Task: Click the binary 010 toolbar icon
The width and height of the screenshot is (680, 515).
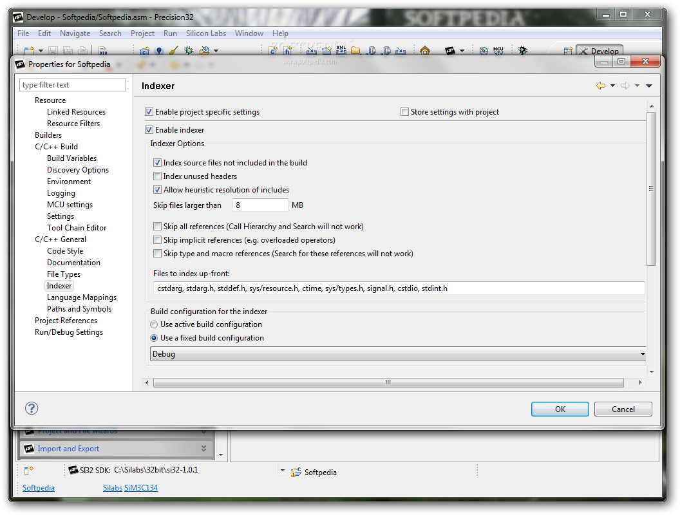Action: pyautogui.click(x=103, y=51)
